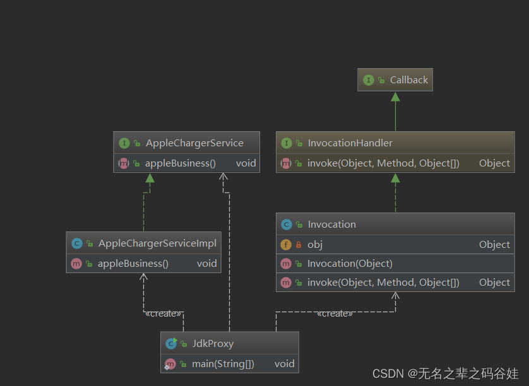Click the class icon on Invocation
529x386 pixels.
tap(287, 224)
